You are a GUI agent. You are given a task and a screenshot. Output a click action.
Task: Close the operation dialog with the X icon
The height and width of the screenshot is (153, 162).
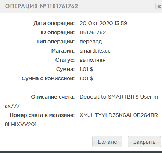click(159, 6)
